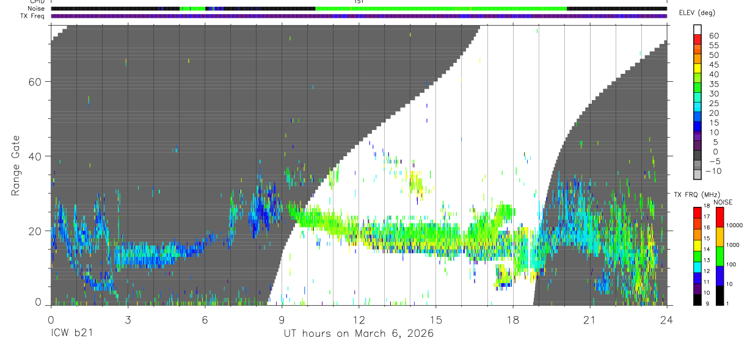Click the white top segment of ELEV bar
Viewport: 750px width, 346px height.
[x=698, y=28]
